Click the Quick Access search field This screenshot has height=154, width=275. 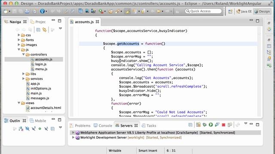203,11
